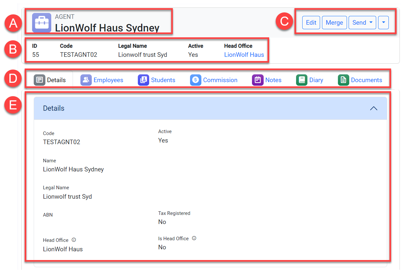Click the Diary book icon
406x274 pixels.
(x=302, y=80)
